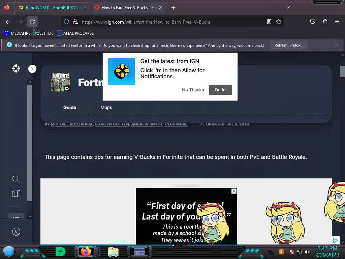
Task: Open a new tab with plus icon
Action: pos(174,8)
